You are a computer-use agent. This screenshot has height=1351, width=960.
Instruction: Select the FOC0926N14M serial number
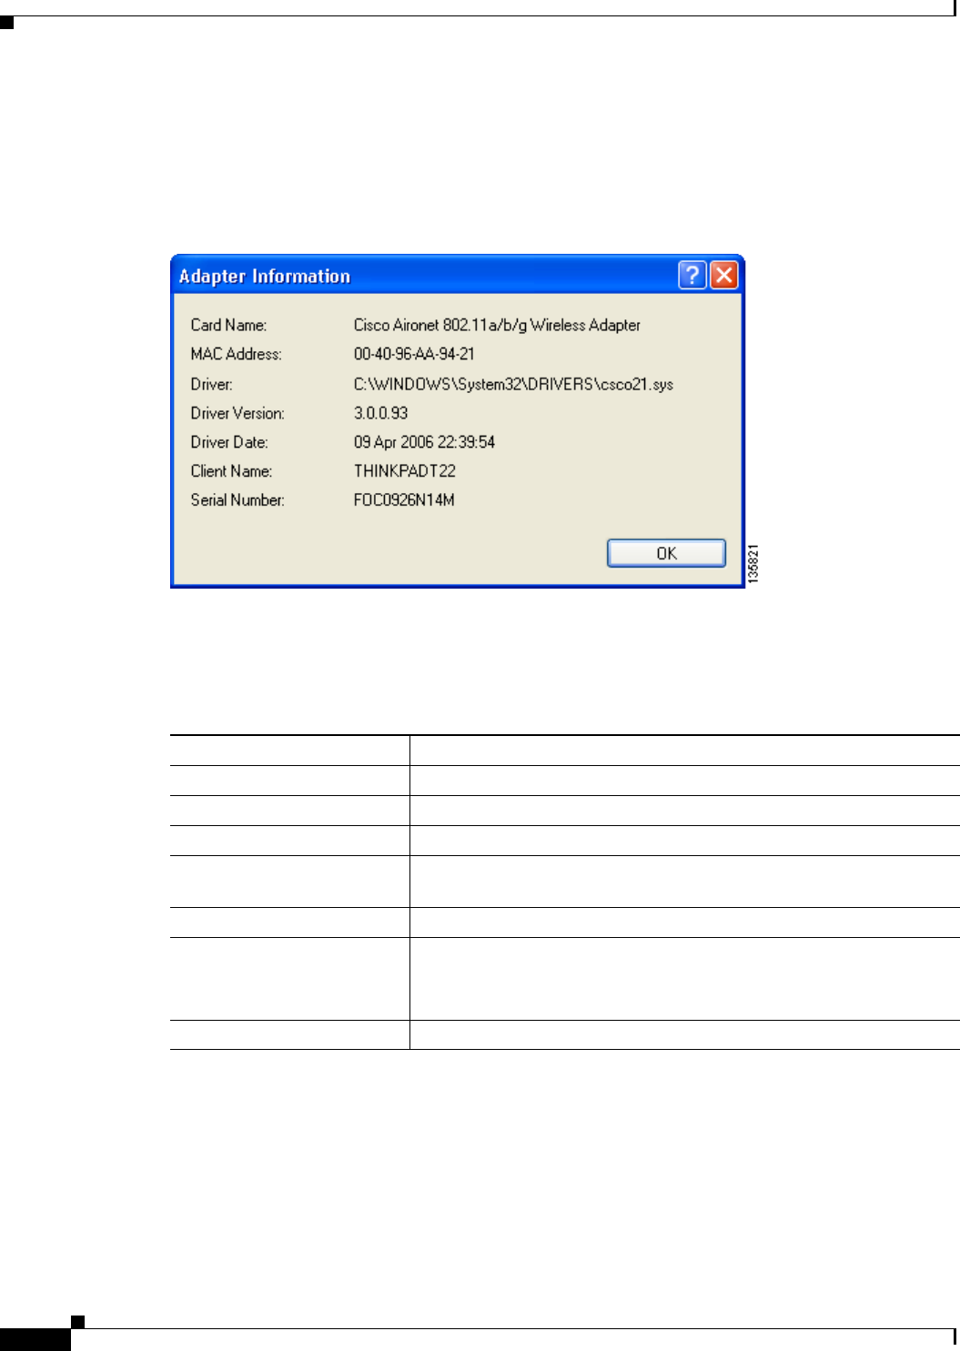pos(404,499)
